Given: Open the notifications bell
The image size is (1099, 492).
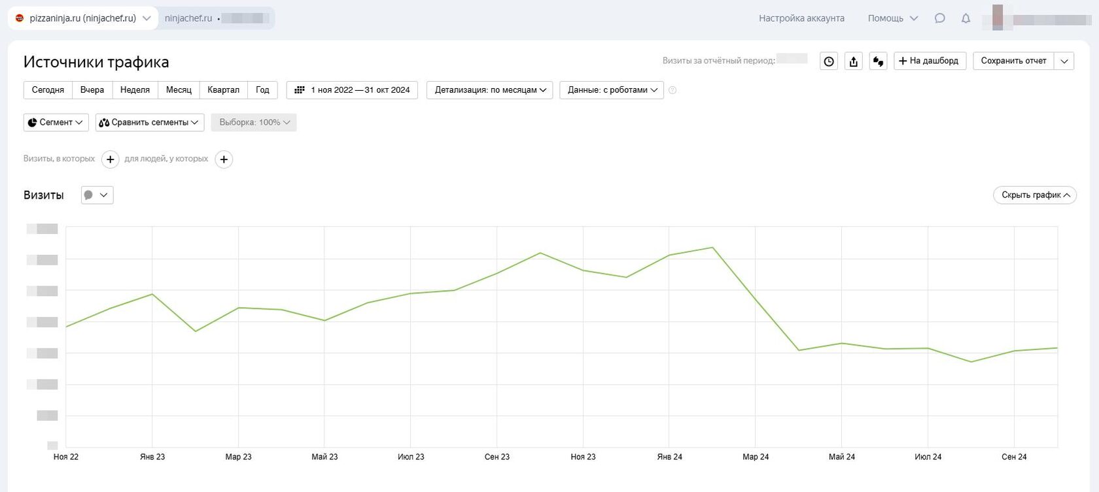Looking at the screenshot, I should click(966, 18).
